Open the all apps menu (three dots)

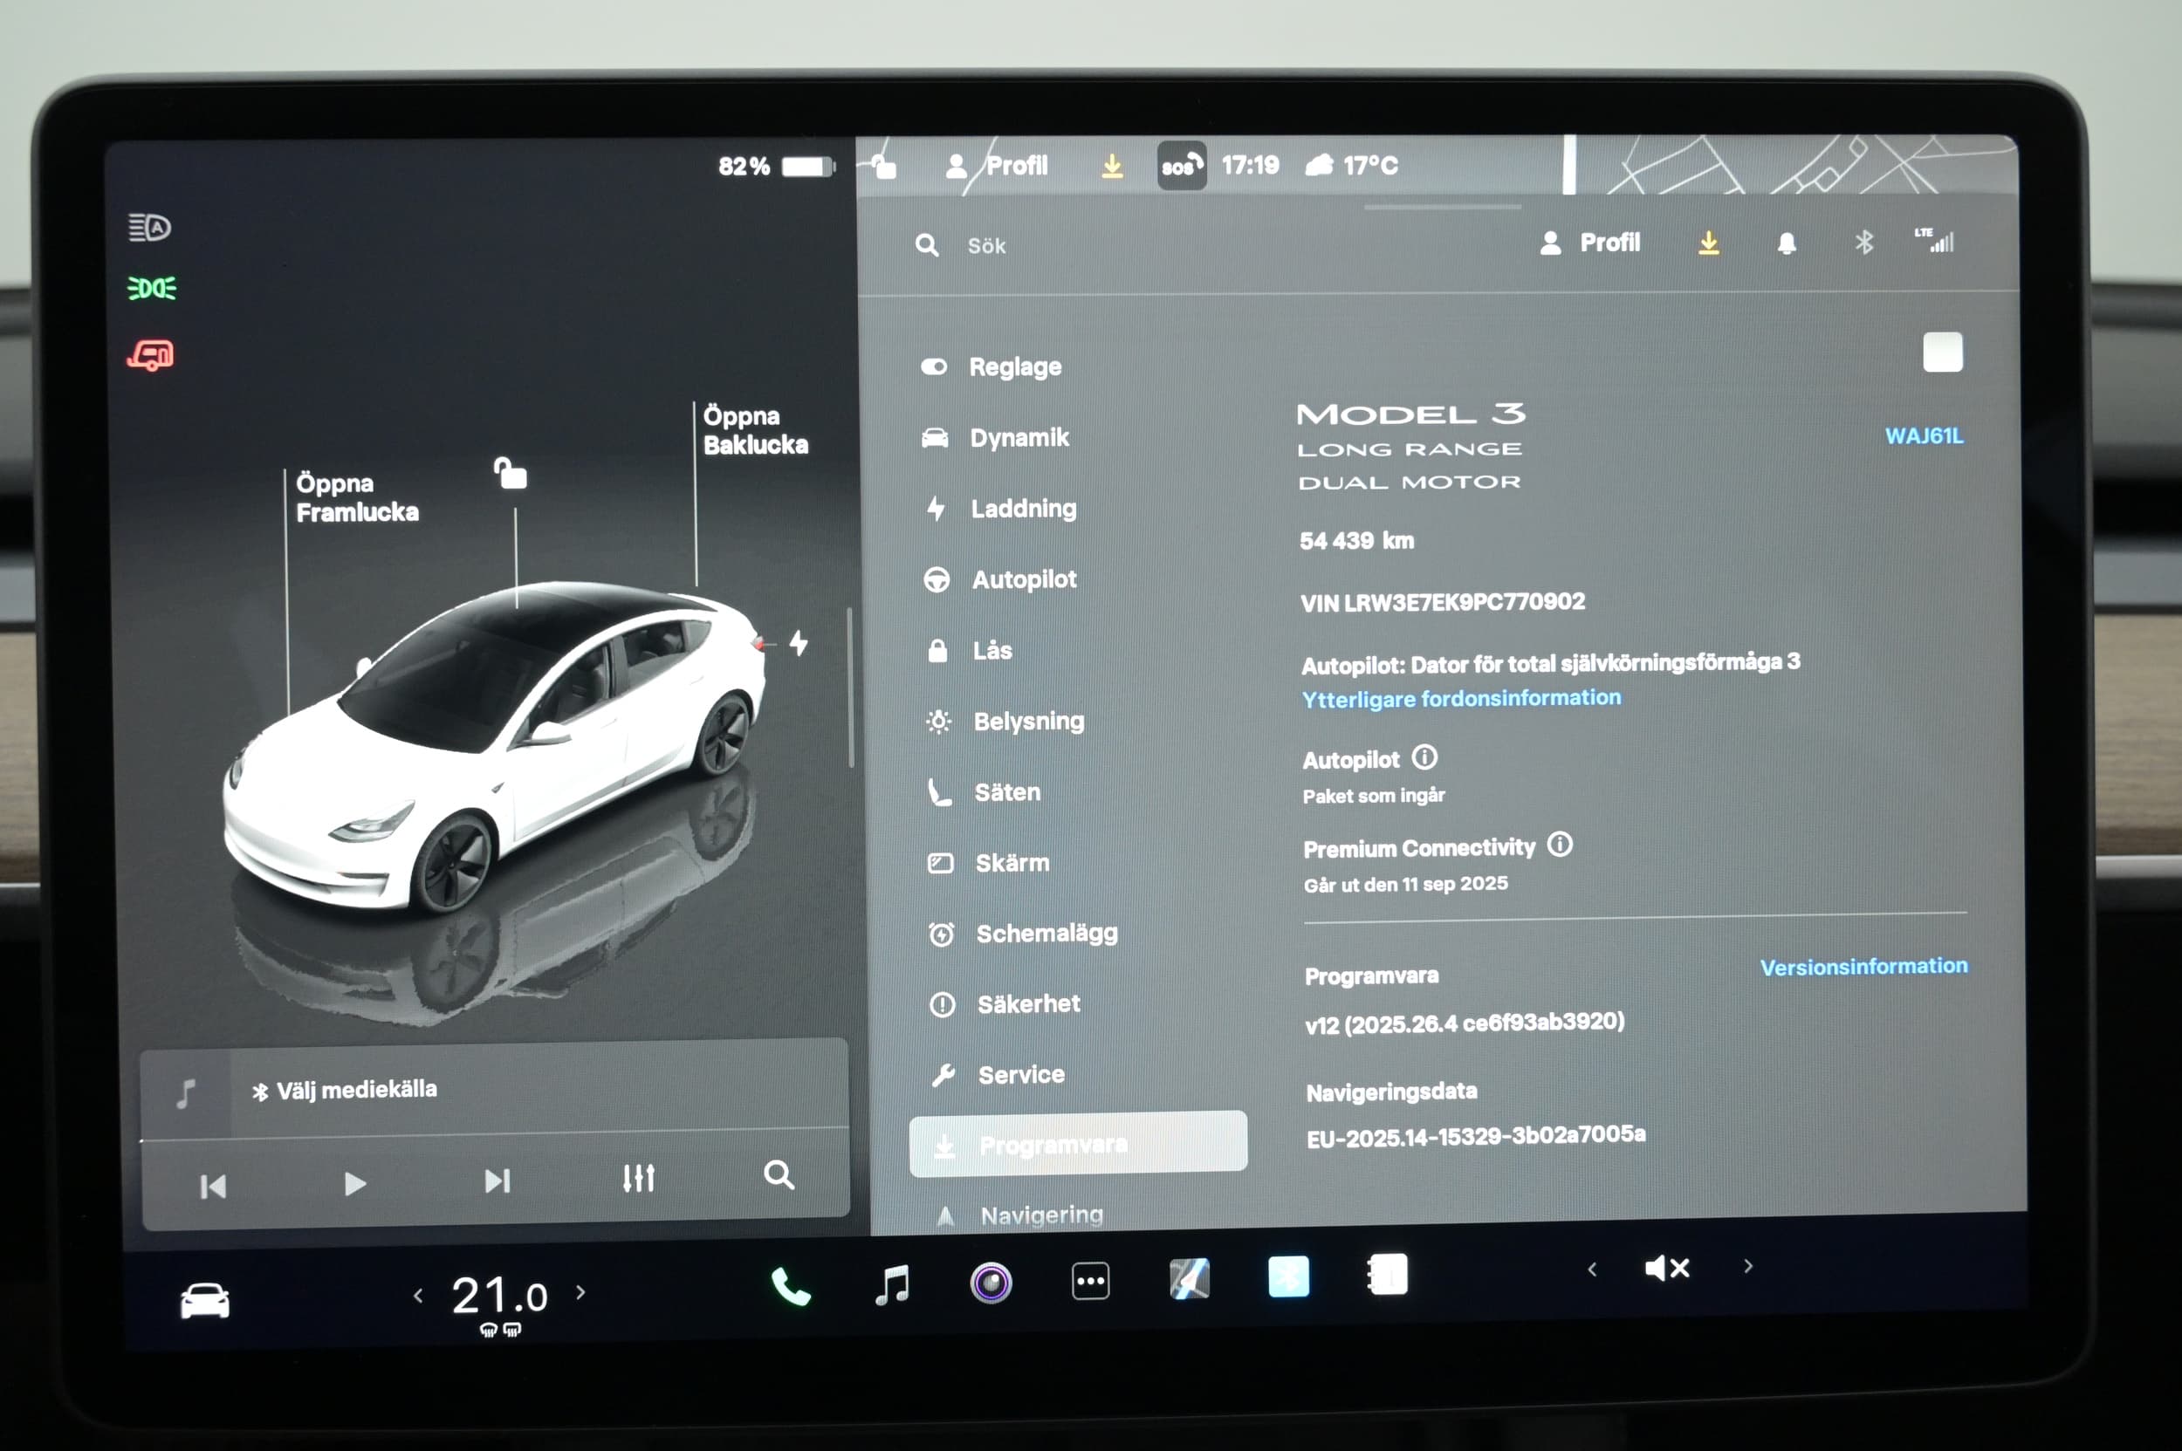1090,1282
